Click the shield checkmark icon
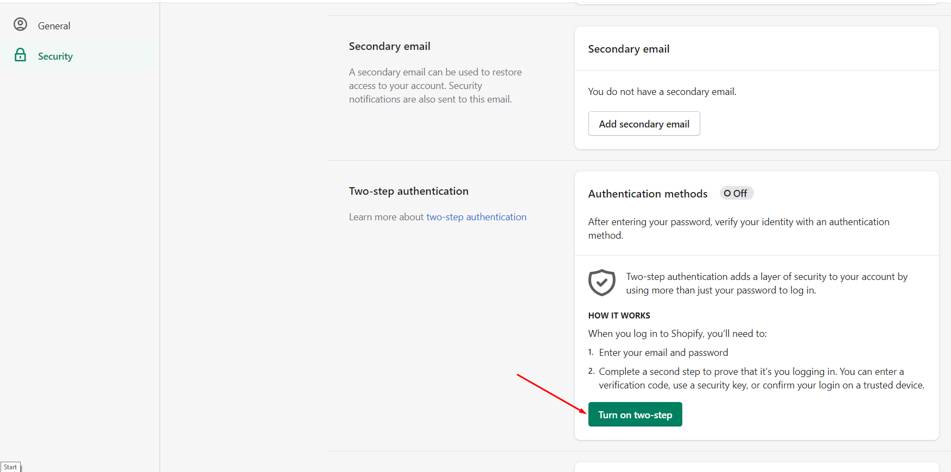Viewport: 951px width, 472px height. tap(601, 283)
